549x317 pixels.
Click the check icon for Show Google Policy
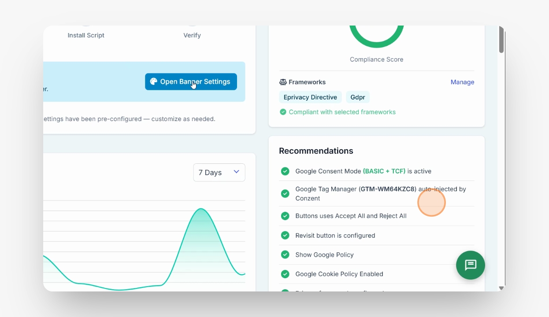pos(285,254)
